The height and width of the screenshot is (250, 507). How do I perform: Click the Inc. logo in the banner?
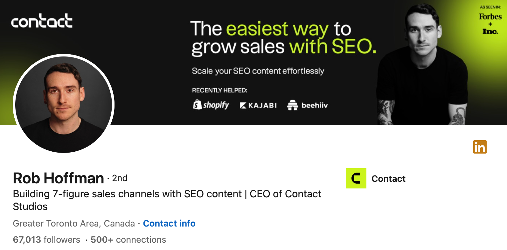click(x=490, y=31)
